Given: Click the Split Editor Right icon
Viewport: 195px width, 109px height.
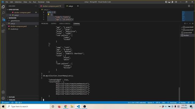Looking at the screenshot, I should [x=189, y=6].
